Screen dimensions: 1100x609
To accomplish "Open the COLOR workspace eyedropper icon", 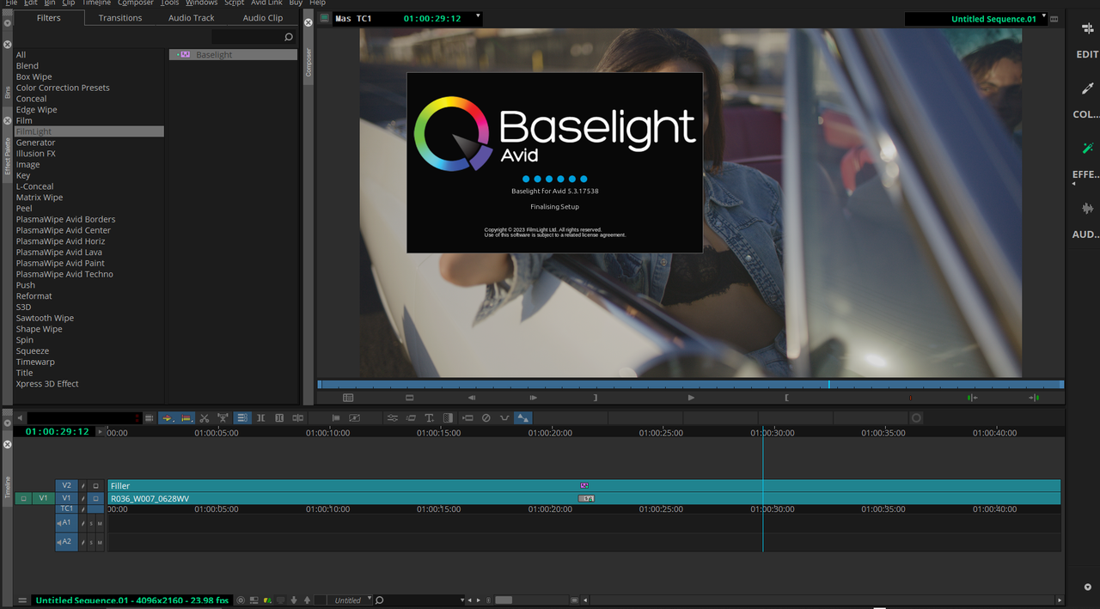I will point(1087,88).
